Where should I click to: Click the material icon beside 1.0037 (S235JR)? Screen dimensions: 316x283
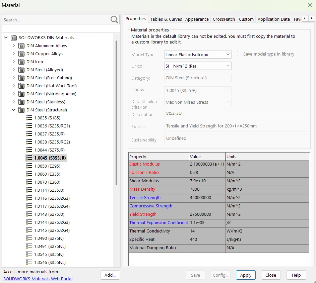tap(29, 134)
